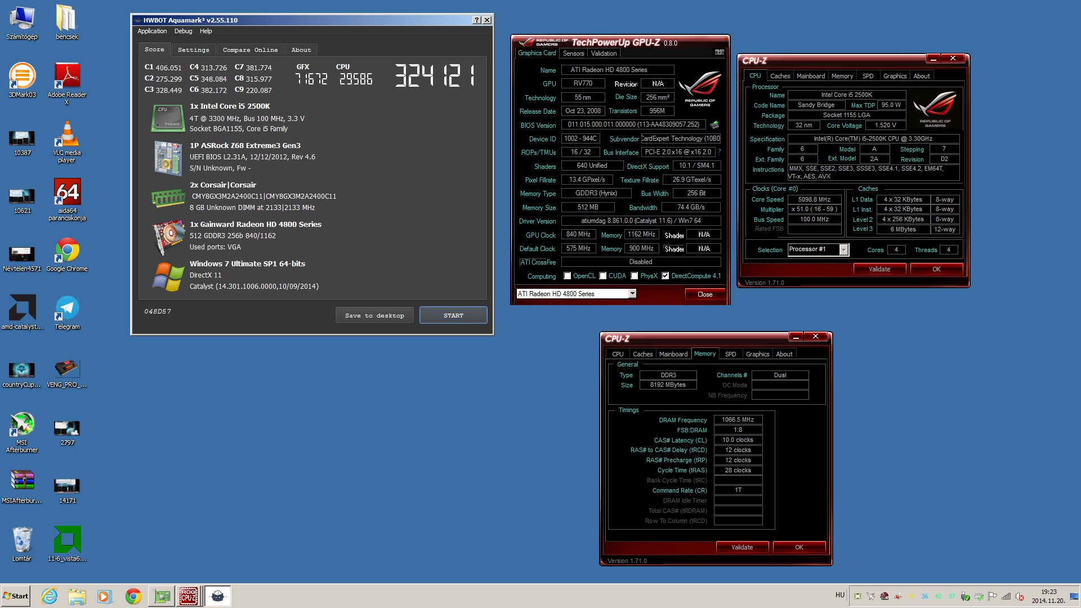Click GPU-Z screenshot camera icon
This screenshot has height=608, width=1081.
(x=719, y=52)
